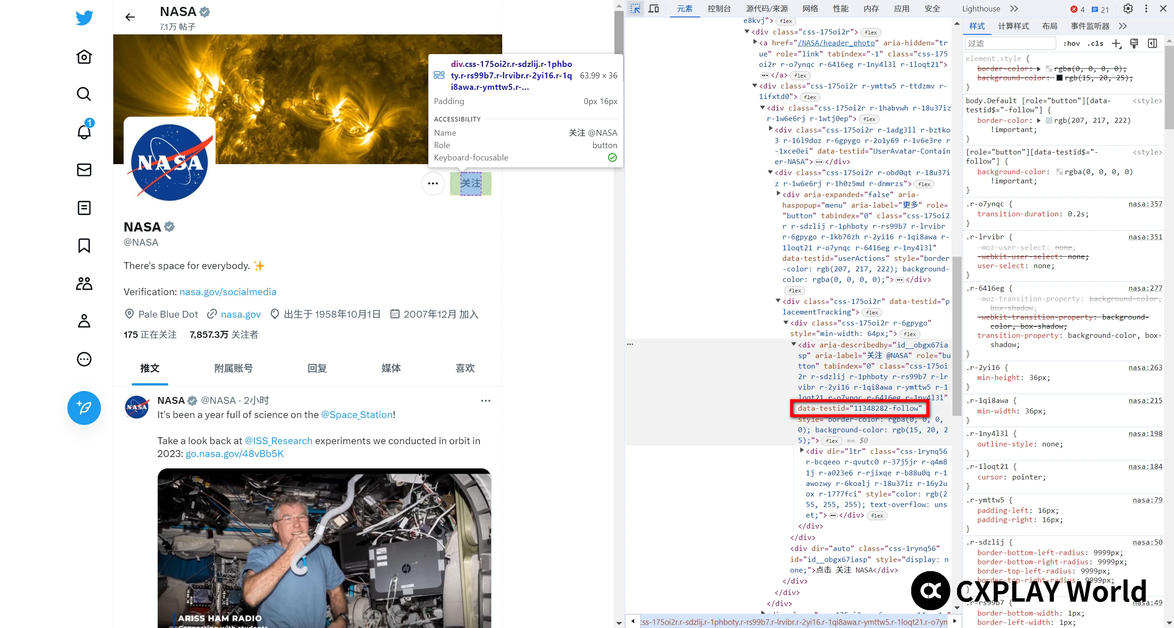1174x628 pixels.
Task: Toggle the .cls class editor button
Action: pyautogui.click(x=1095, y=44)
